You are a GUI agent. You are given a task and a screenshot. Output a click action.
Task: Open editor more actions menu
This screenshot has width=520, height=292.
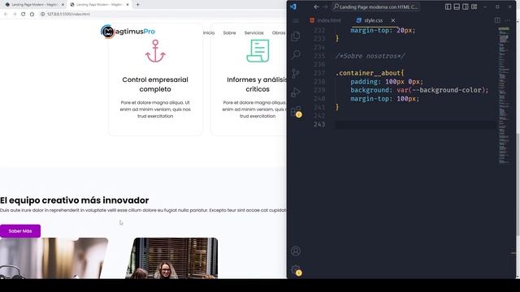pos(508,20)
